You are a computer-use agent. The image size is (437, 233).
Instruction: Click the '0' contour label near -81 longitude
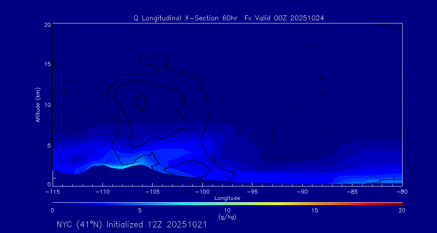(x=394, y=178)
